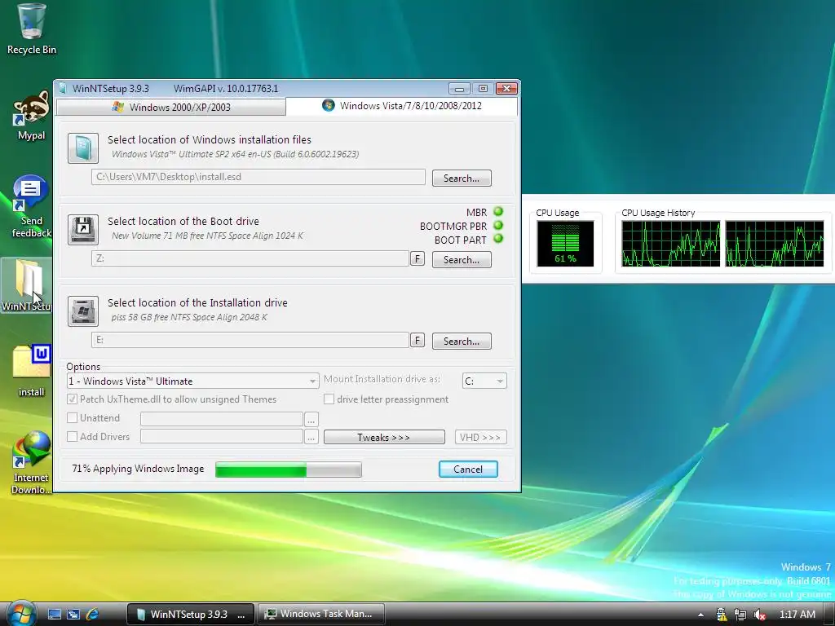Switch to Windows Task Manager taskbar button
This screenshot has width=835, height=626.
(320, 614)
